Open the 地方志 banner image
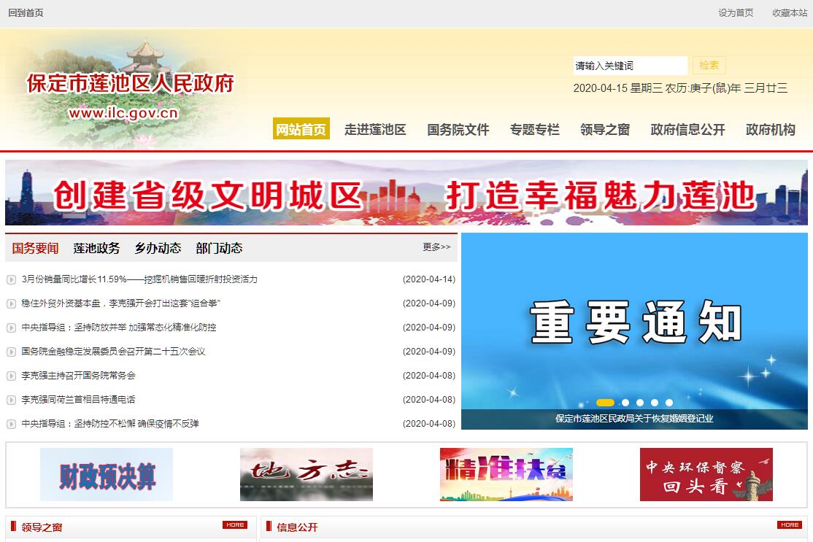The height and width of the screenshot is (542, 813). (307, 474)
